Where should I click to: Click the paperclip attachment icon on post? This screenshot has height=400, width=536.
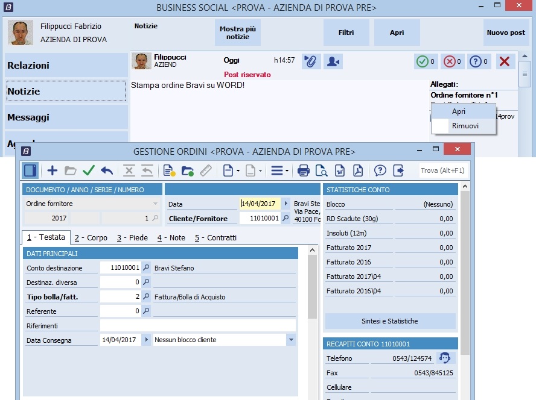coord(311,61)
